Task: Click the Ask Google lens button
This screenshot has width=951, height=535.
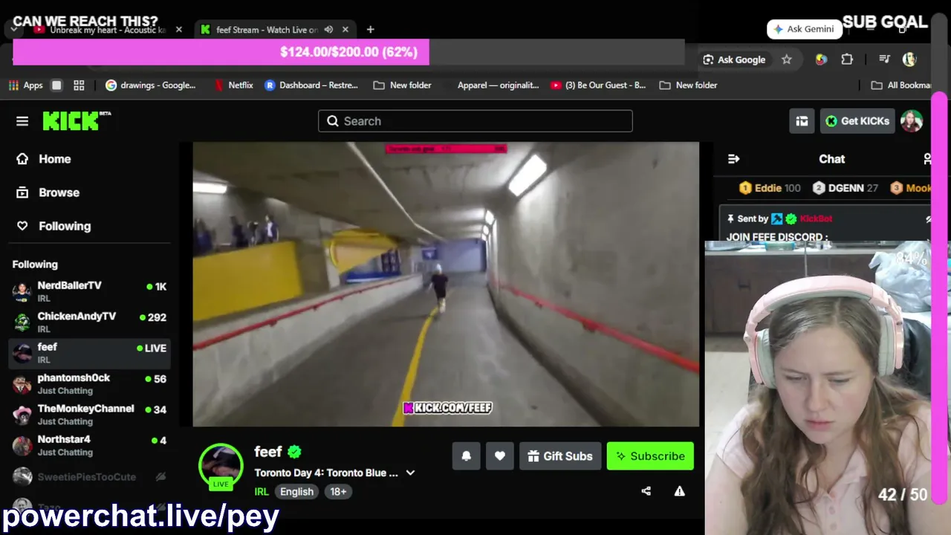Action: 734,59
